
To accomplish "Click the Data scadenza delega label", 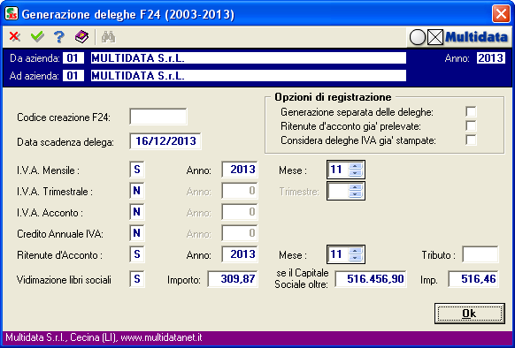I will coord(65,142).
